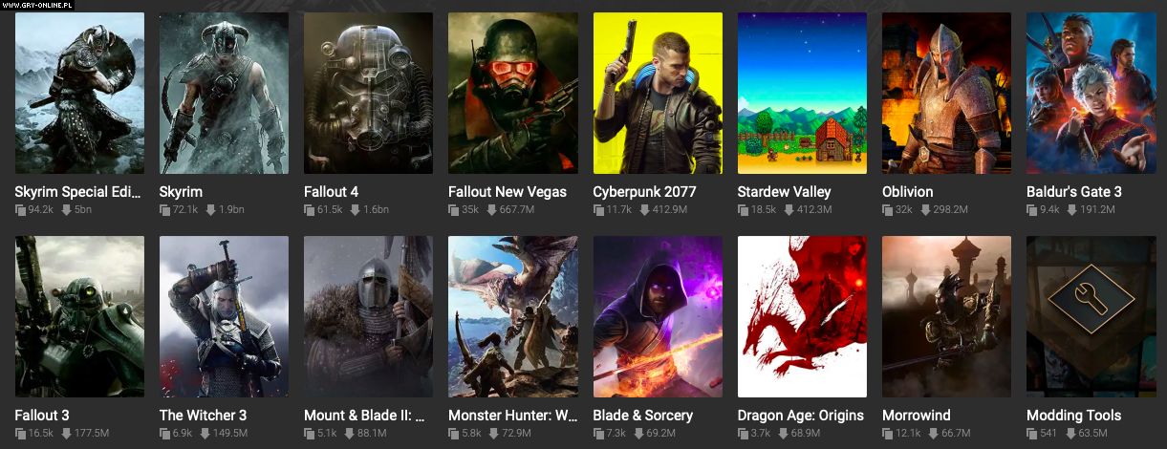The image size is (1167, 449).
Task: Select the Fallout New Vegas cover art
Action: pyautogui.click(x=512, y=93)
